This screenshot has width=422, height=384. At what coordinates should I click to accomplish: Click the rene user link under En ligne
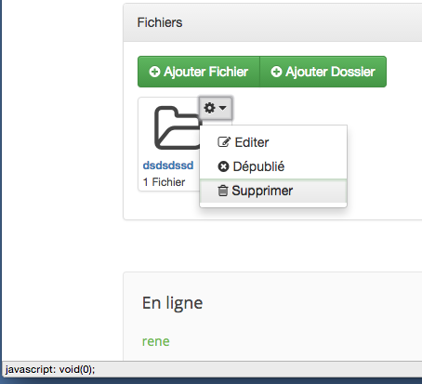click(156, 341)
